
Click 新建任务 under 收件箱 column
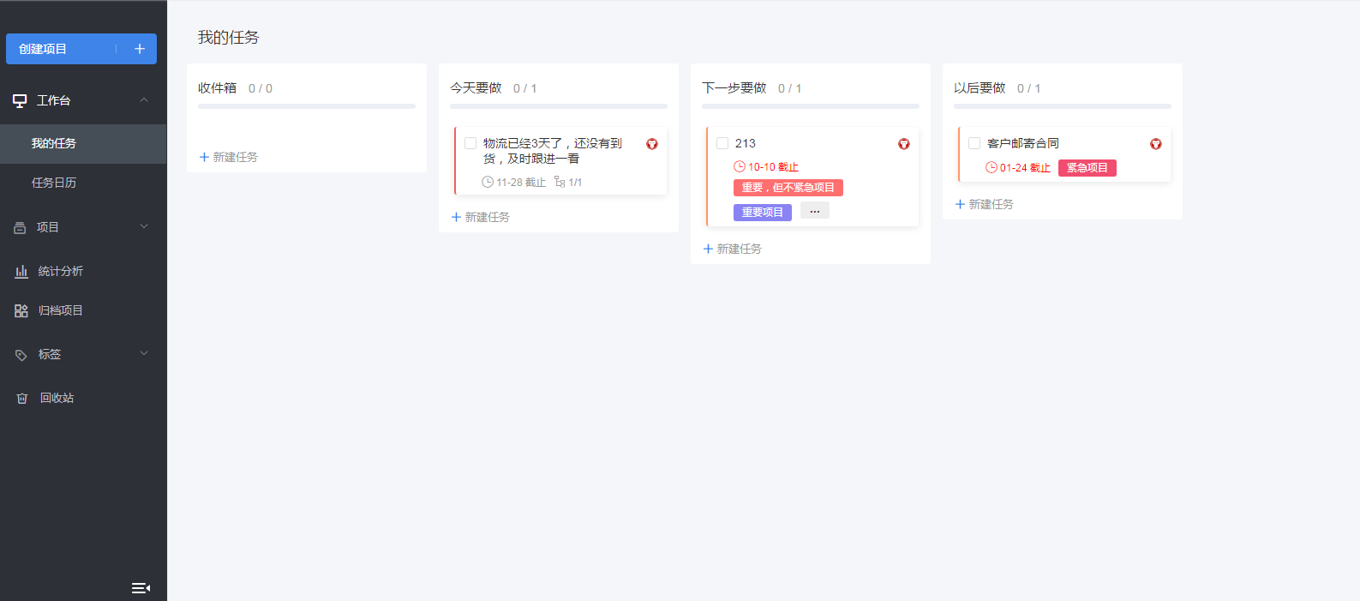(229, 157)
